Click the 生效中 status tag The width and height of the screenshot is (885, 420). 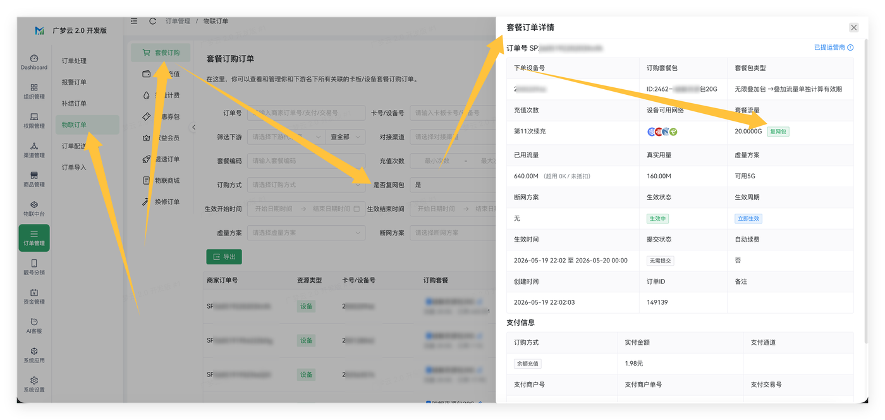pyautogui.click(x=657, y=218)
